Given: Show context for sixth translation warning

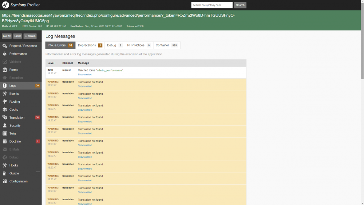Looking at the screenshot, I should 85,145.
